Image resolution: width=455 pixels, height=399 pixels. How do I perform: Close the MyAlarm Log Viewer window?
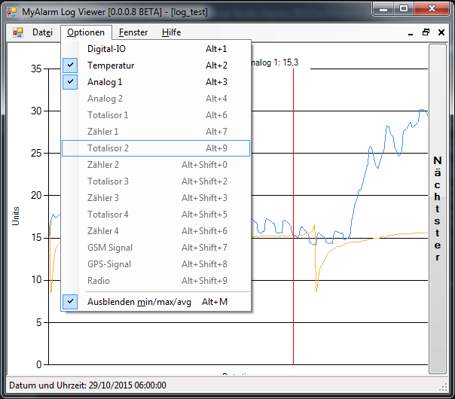tap(432, 9)
